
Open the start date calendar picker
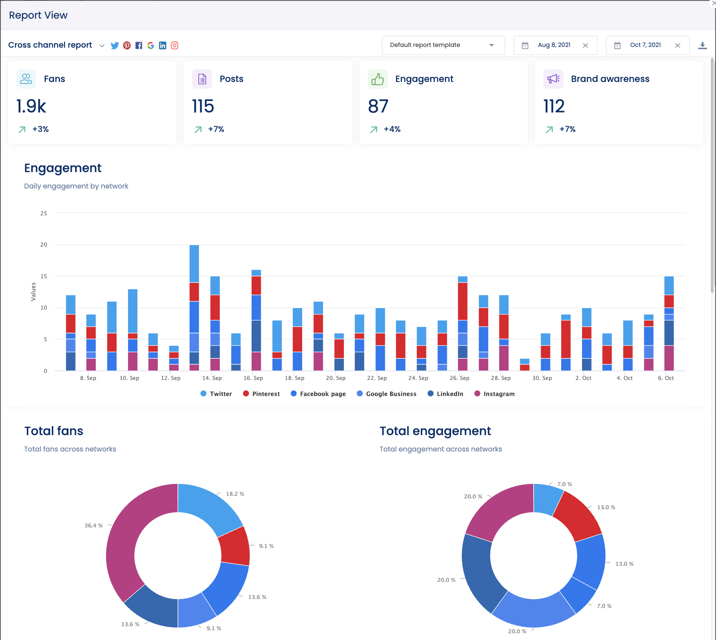pos(525,45)
